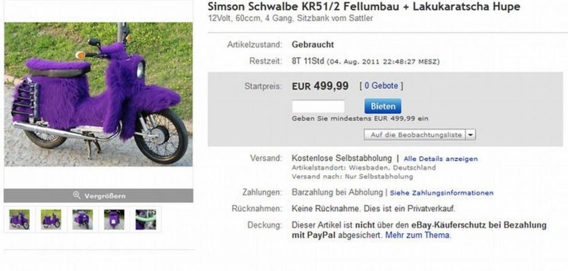Follow the Mehr zum Thema link
Image resolution: width=568 pixels, height=271 pixels.
[x=418, y=235]
